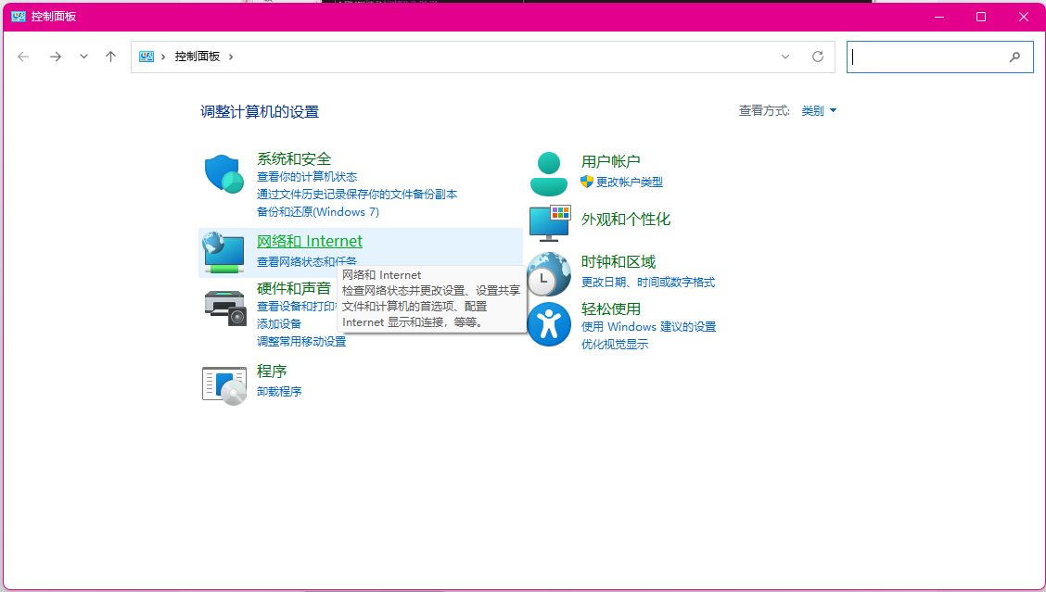Open recent locations dropdown arrow

point(83,57)
